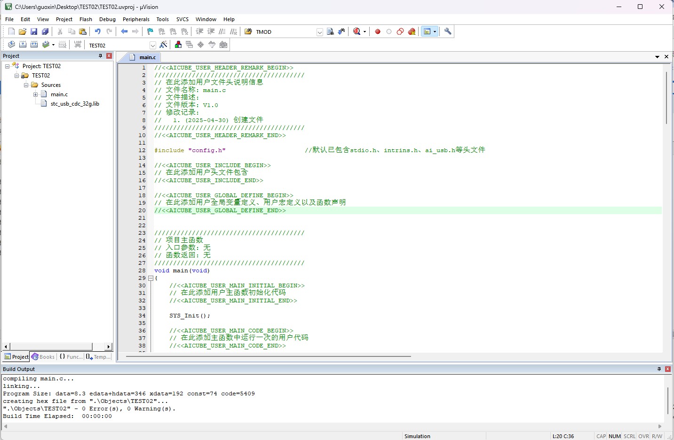Collapse the main function code fold

151,278
